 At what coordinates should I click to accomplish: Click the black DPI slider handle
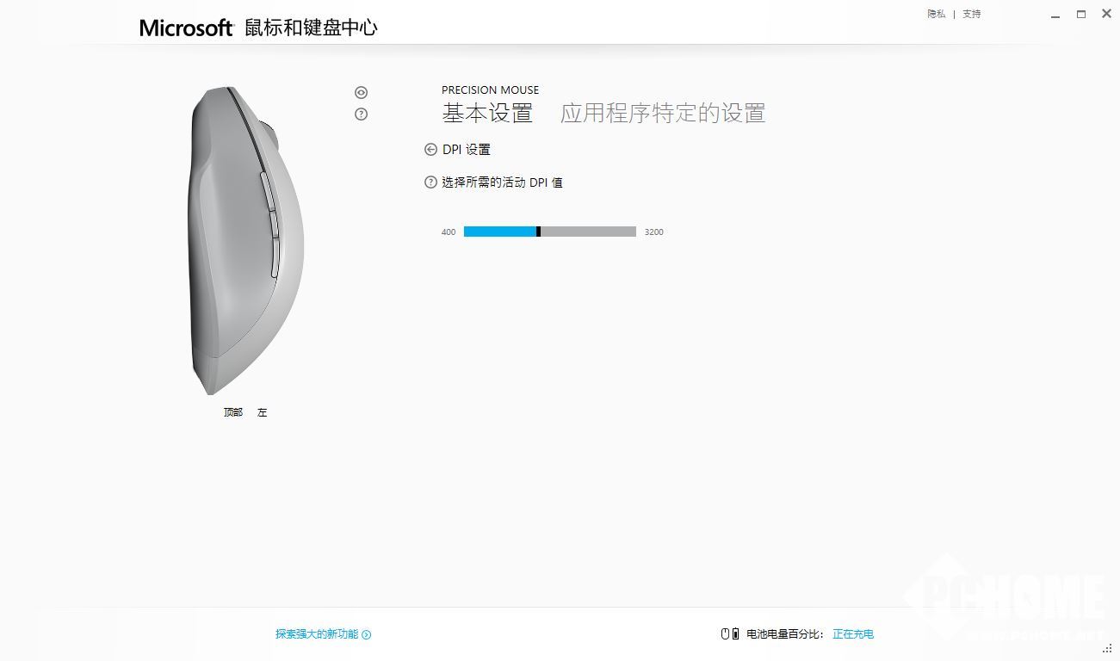[x=539, y=232]
